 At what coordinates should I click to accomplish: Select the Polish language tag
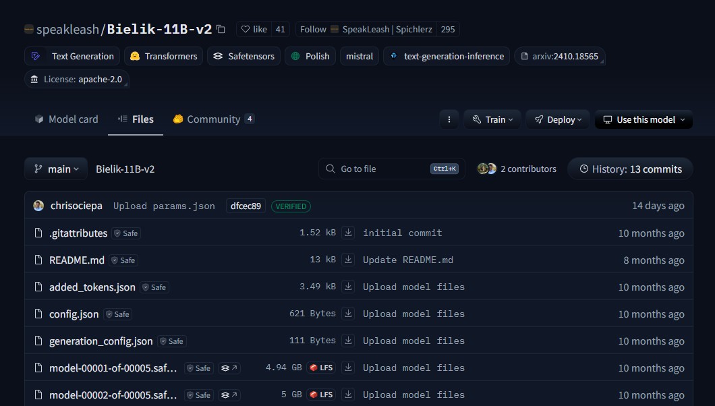[x=310, y=56]
